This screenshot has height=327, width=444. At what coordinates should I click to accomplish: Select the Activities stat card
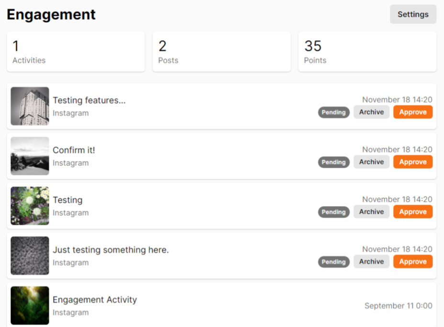pyautogui.click(x=76, y=52)
